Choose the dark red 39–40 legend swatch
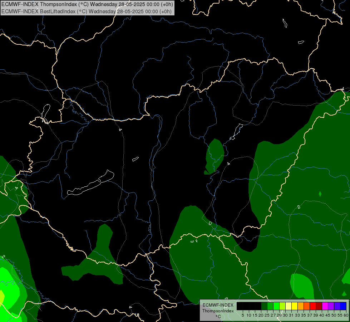 (x=319, y=306)
